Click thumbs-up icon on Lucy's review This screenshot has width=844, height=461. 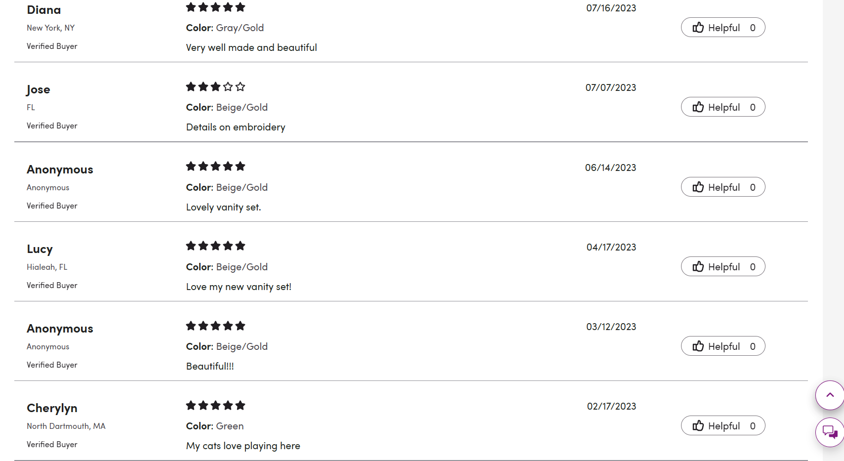[698, 267]
